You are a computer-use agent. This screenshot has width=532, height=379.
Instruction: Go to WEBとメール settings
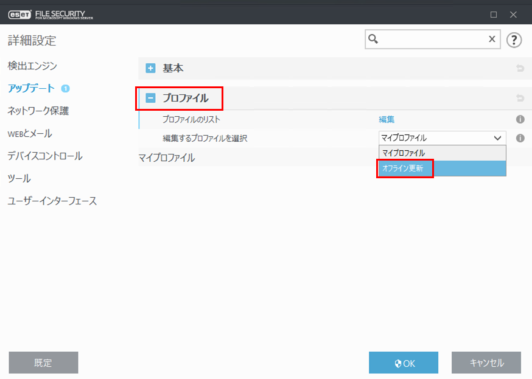[29, 133]
